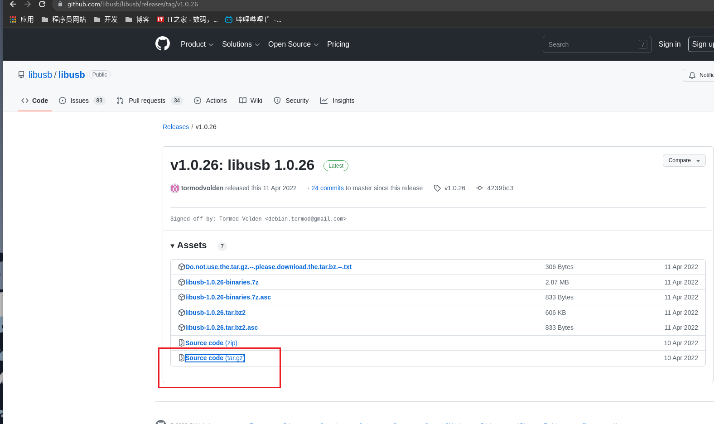Select the Code tab
The height and width of the screenshot is (424, 714).
pos(34,101)
